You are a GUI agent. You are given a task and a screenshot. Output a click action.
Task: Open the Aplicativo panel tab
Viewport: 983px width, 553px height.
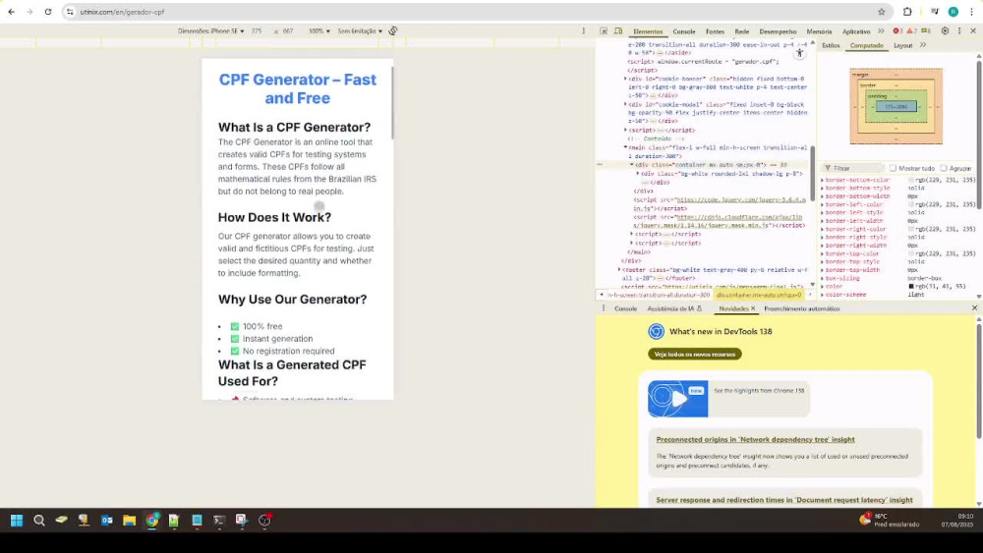856,31
